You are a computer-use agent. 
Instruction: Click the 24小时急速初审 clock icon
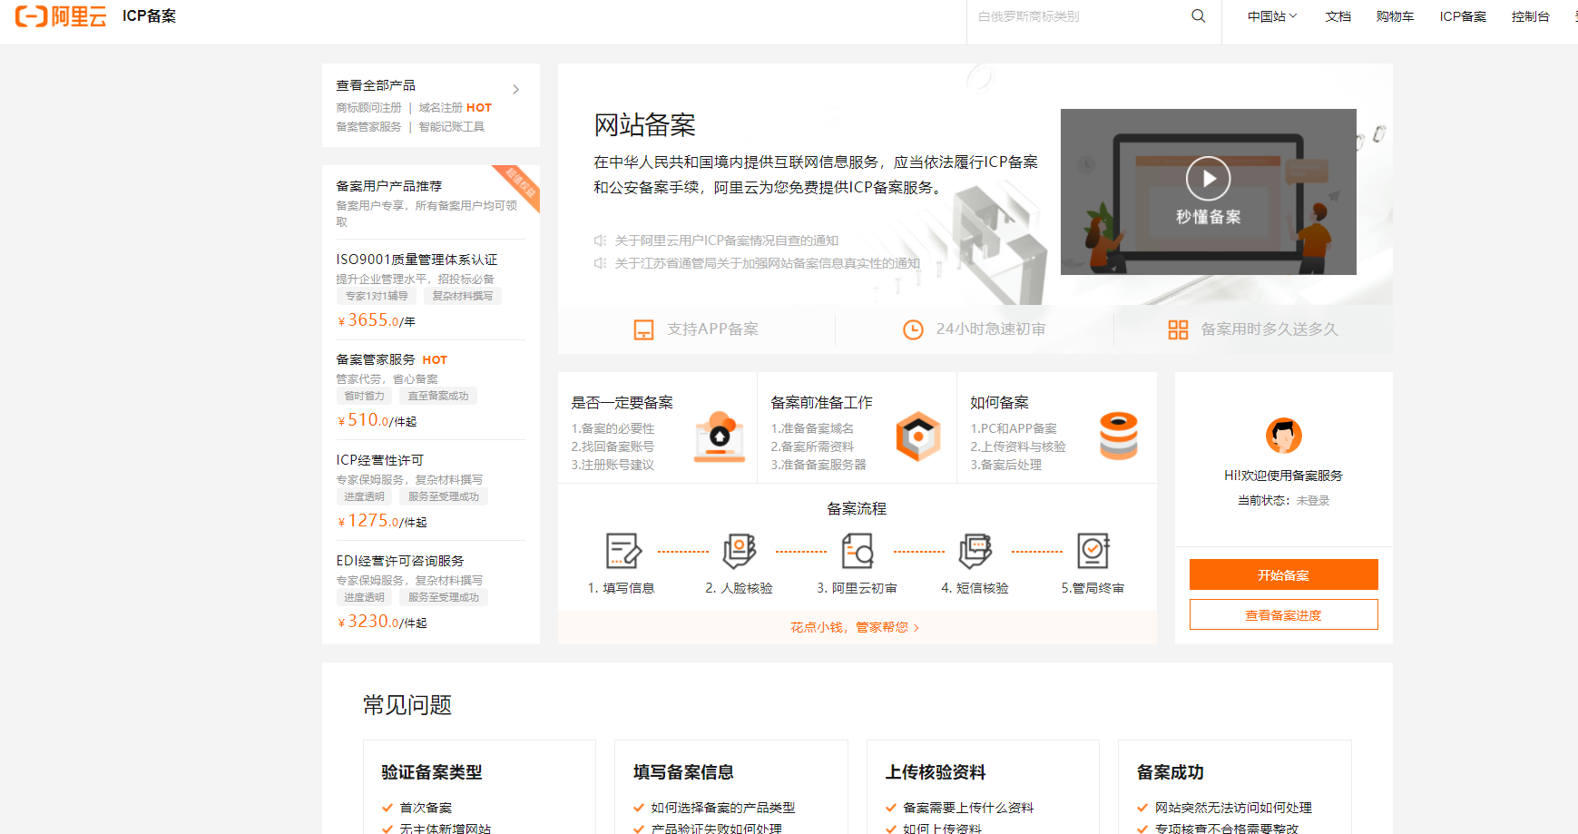[913, 329]
